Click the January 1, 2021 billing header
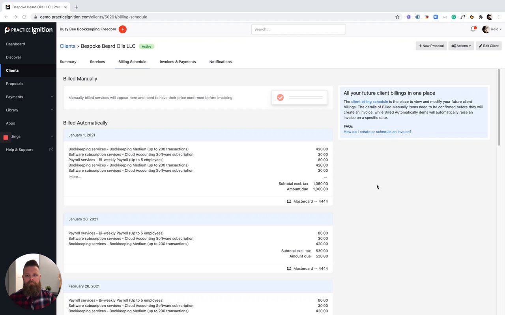Screen dimensions: 505x315 [x=198, y=135]
